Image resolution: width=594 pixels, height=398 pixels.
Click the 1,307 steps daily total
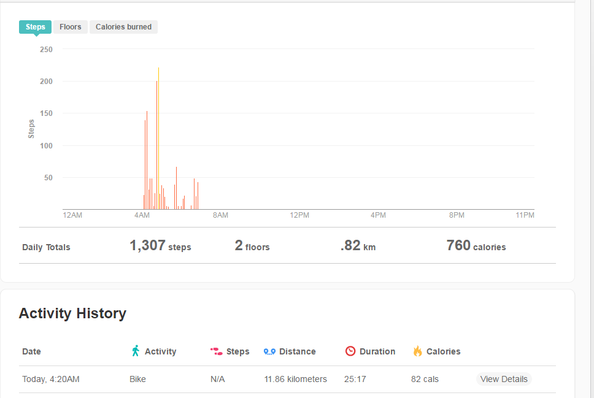(x=160, y=246)
